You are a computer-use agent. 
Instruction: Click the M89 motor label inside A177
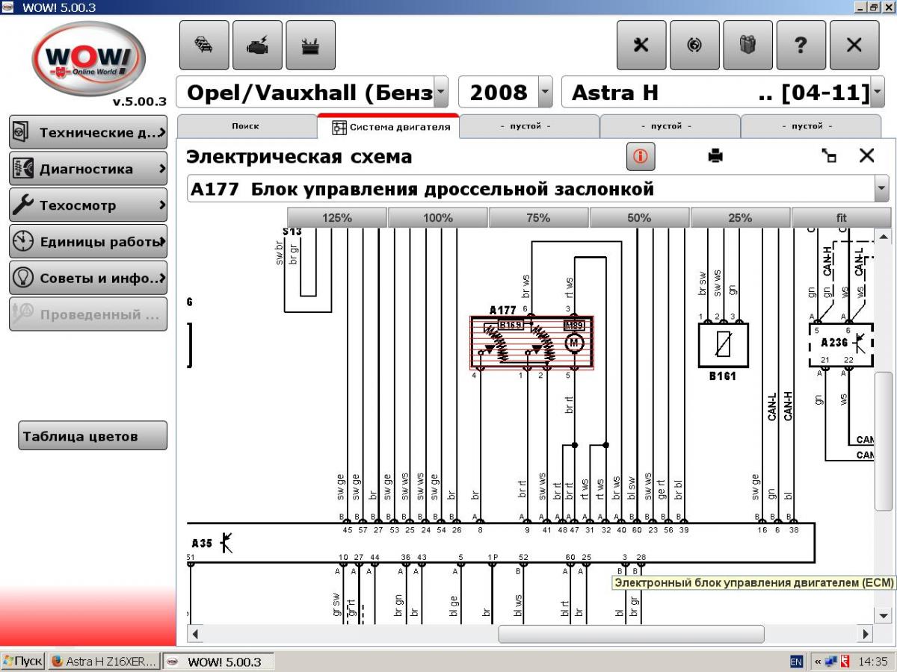(574, 325)
